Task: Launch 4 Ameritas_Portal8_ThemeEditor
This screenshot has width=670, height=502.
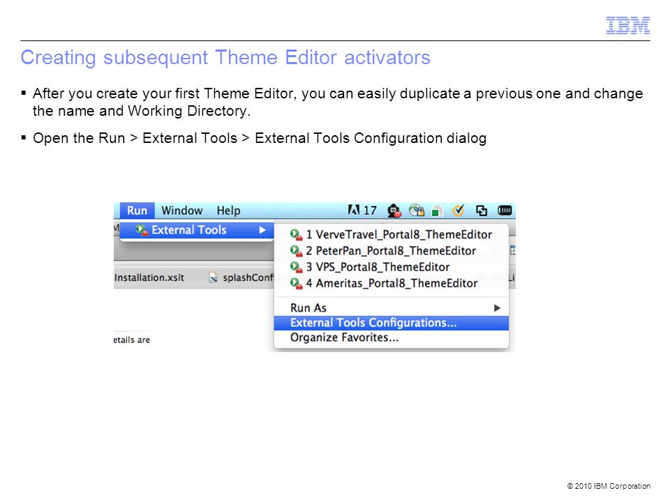Action: click(x=391, y=284)
